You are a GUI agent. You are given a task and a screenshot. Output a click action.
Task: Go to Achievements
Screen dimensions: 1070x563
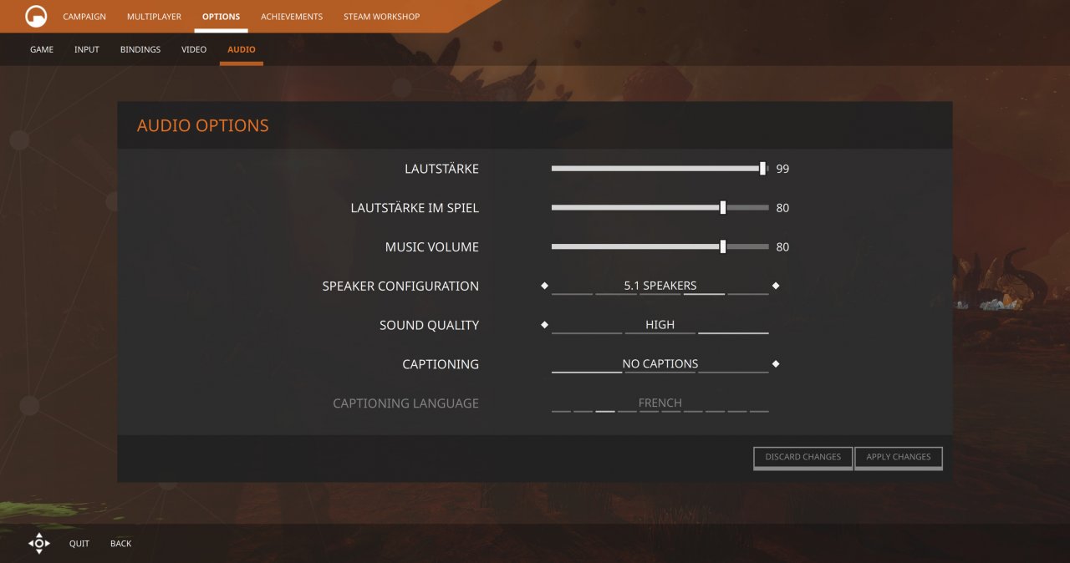coord(292,17)
